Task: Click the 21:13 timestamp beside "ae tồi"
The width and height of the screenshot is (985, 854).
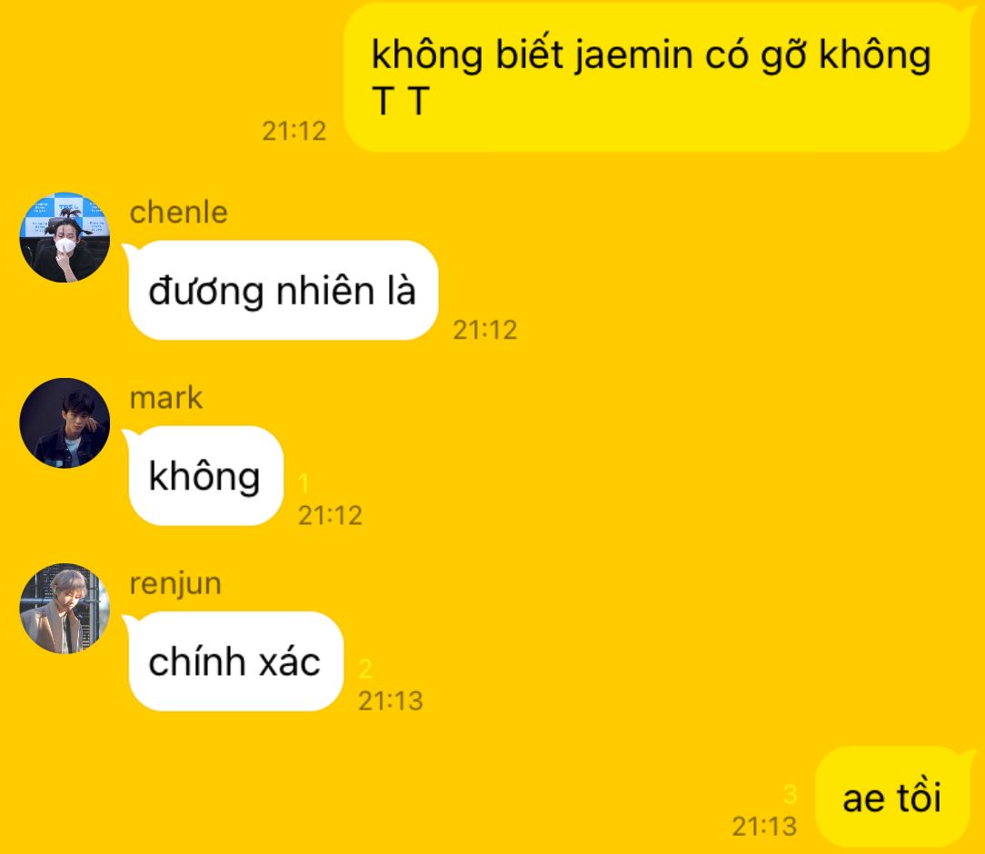Action: click(x=764, y=826)
